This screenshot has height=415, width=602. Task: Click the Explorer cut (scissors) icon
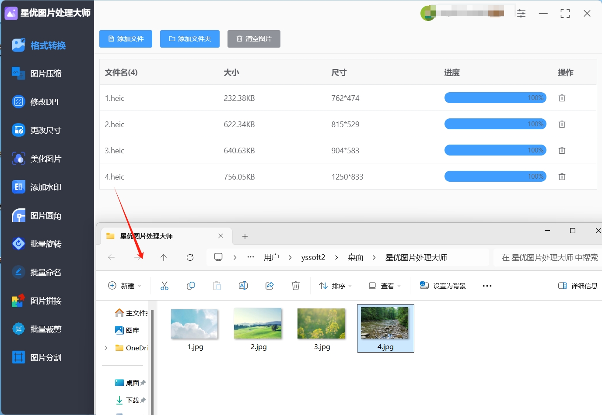click(x=164, y=286)
